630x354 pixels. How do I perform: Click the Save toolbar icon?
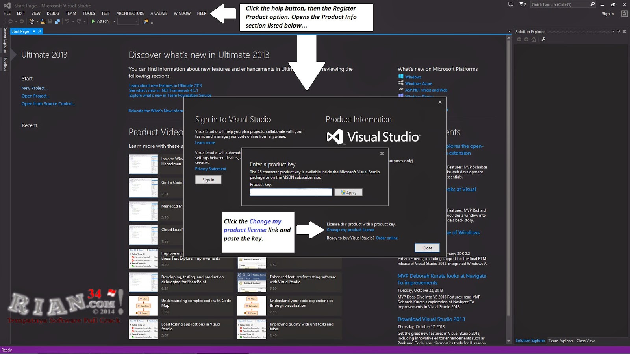(50, 21)
